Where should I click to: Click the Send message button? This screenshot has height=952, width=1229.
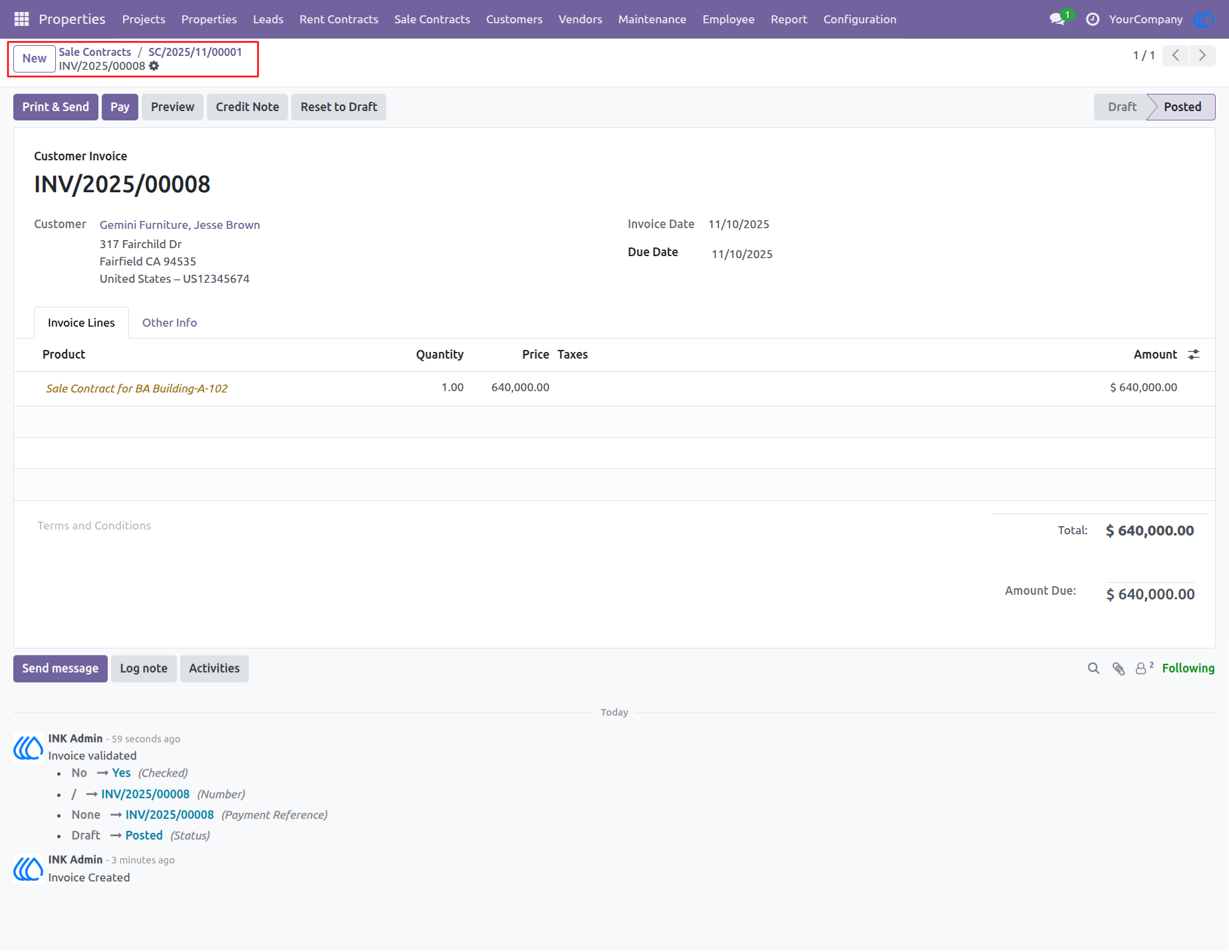pos(61,669)
